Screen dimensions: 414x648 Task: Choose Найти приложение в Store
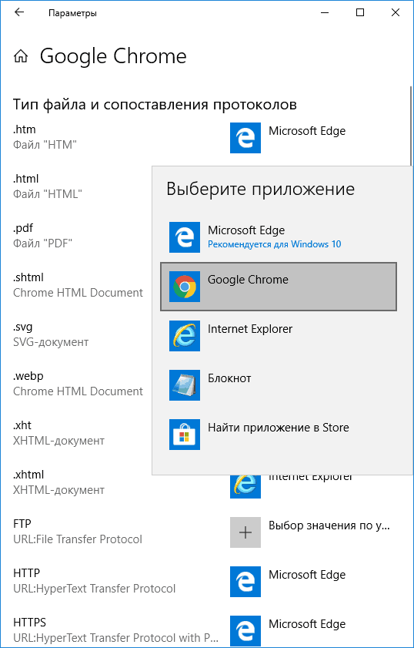point(279,435)
